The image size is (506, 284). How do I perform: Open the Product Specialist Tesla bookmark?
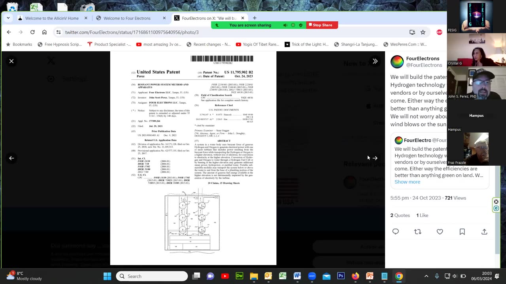(x=109, y=45)
